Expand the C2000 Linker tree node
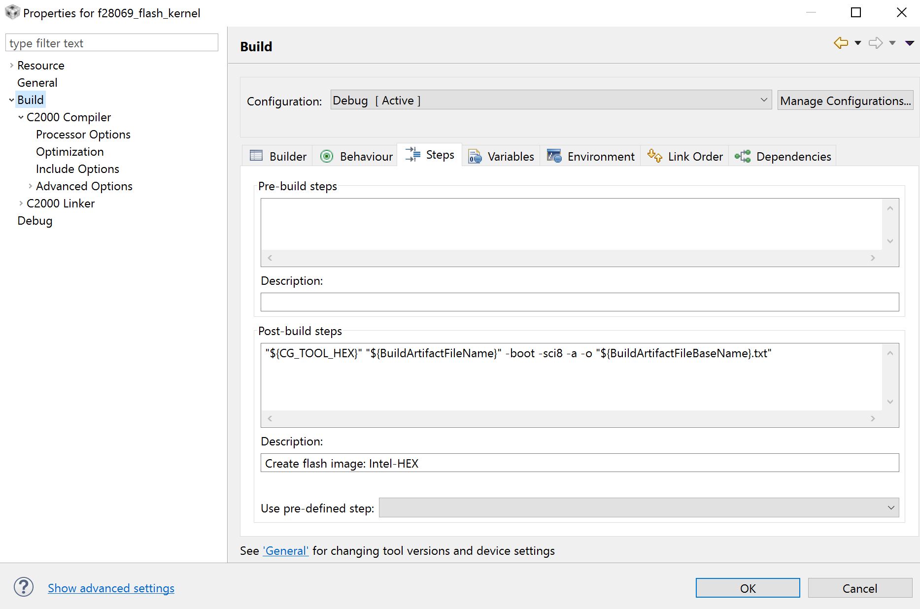Screen dimensions: 920x609 pyautogui.click(x=21, y=203)
